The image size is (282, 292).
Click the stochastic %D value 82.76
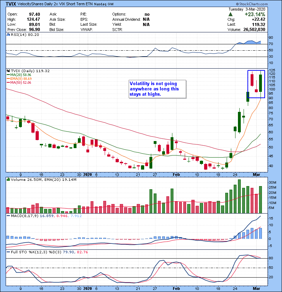82,252
